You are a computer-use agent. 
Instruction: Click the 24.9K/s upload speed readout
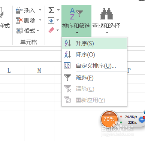pos(131,117)
